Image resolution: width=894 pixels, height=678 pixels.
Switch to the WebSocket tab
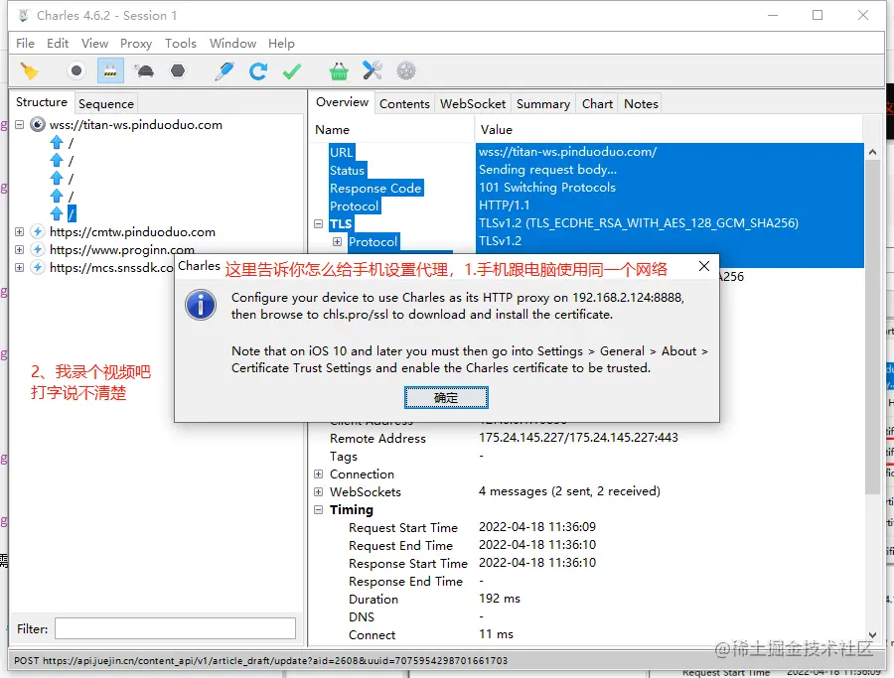point(473,103)
